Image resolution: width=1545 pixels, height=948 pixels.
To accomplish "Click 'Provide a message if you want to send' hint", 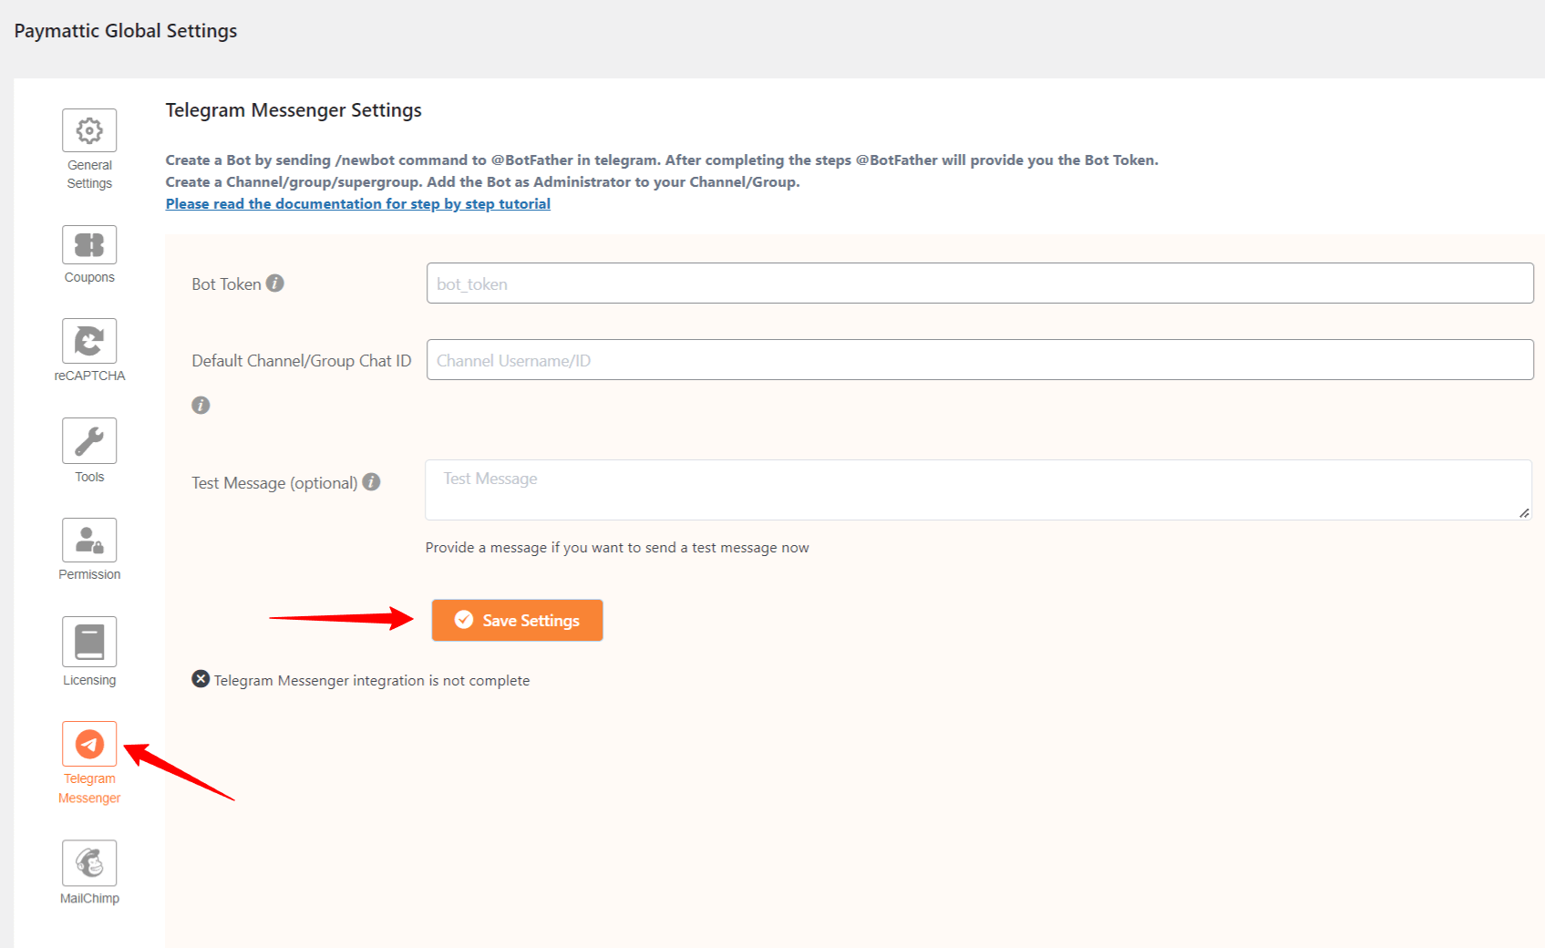I will [617, 548].
